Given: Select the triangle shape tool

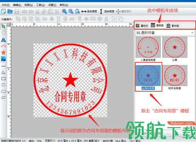Looking at the screenshot, I should click(4, 73).
